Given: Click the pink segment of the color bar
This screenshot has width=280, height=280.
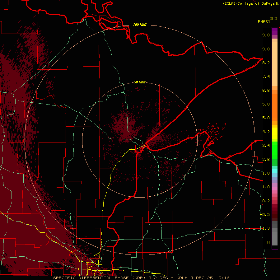Looking at the screenshot, I should coord(275,189).
